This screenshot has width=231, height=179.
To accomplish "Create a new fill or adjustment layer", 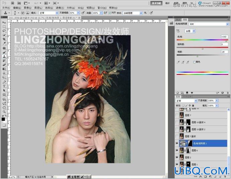I will click(210, 176).
